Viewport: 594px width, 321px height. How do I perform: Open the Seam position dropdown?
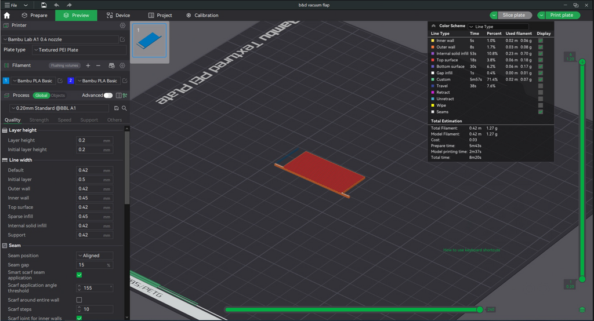pos(95,256)
